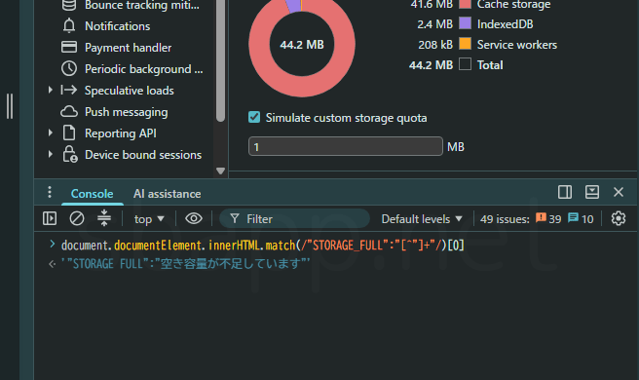Click the 10 issues message badge
Viewport: 639px width, 380px height.
tap(581, 219)
